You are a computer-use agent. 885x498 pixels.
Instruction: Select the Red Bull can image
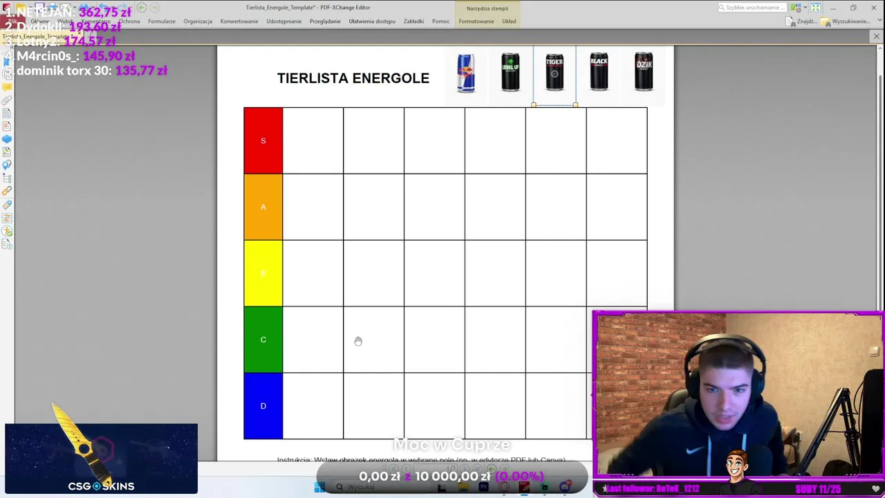(x=466, y=72)
